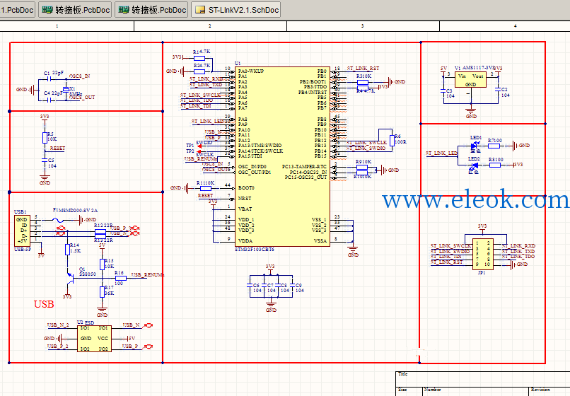Switch to the ST-LinkV2.1.SchDoc tab
Image resolution: width=570 pixels, height=396 pixels.
click(236, 10)
